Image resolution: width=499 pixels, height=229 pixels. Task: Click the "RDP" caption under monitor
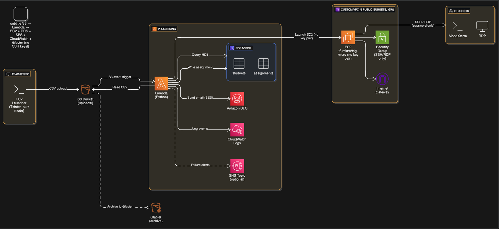(482, 36)
